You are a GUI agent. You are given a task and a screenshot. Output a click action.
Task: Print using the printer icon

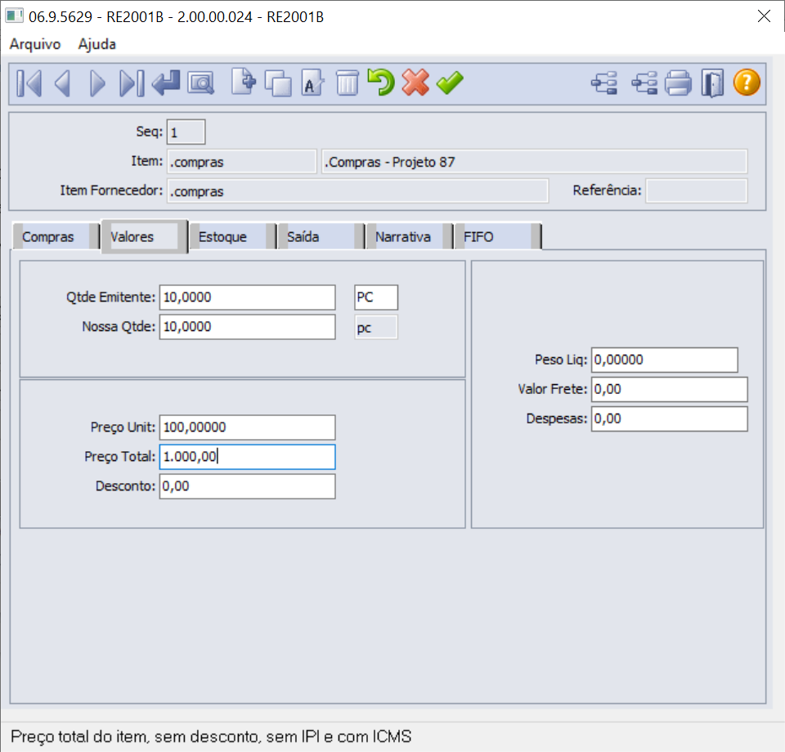pyautogui.click(x=679, y=83)
